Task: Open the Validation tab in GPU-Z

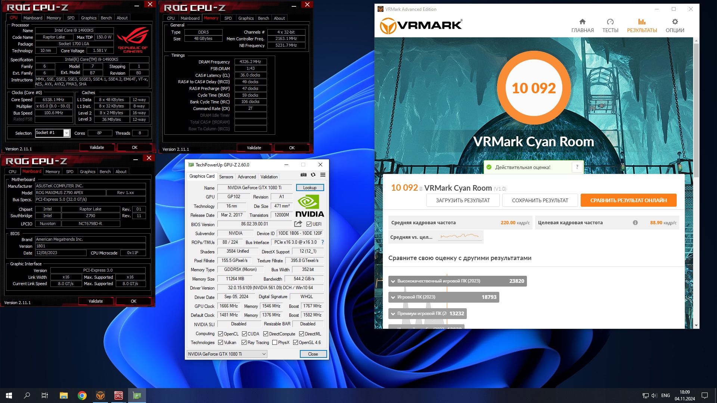Action: pyautogui.click(x=269, y=177)
